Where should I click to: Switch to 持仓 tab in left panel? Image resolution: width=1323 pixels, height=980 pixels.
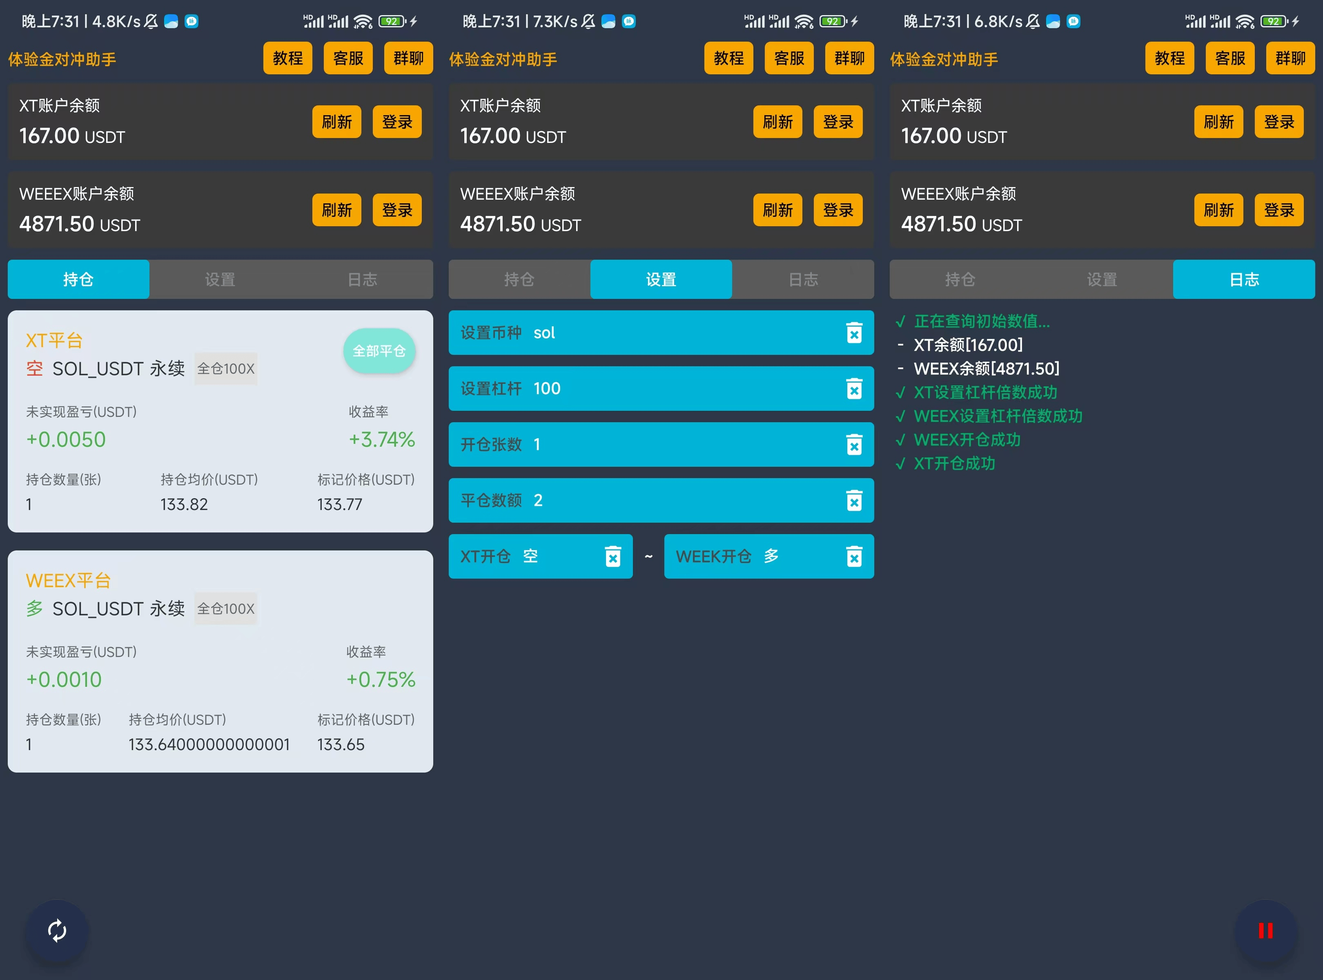78,279
